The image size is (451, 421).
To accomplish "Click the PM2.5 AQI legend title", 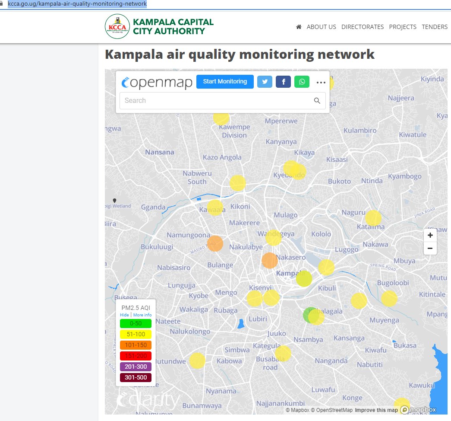I will click(136, 308).
